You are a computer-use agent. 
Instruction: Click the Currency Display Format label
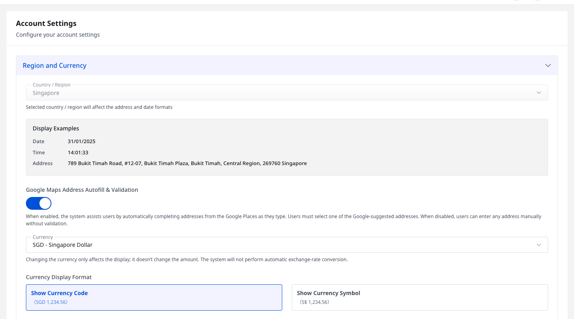[x=59, y=277]
